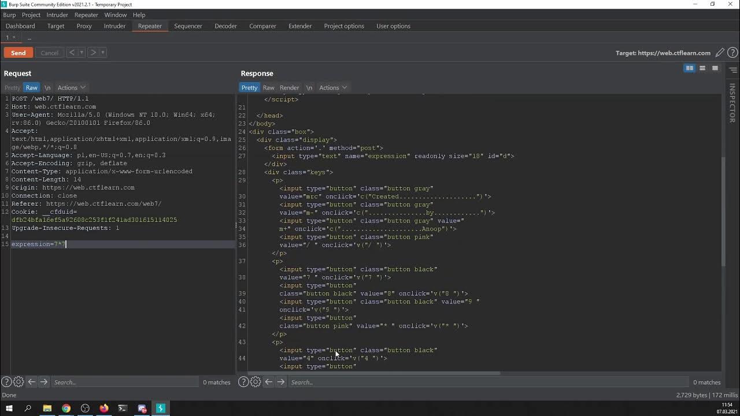Viewport: 740px width, 416px height.
Task: Go to next request in history
Action: point(93,53)
